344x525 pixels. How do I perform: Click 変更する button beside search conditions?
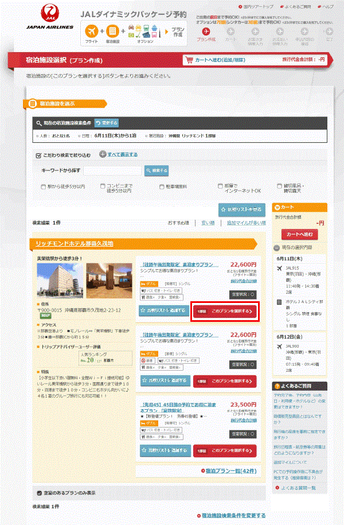107,123
